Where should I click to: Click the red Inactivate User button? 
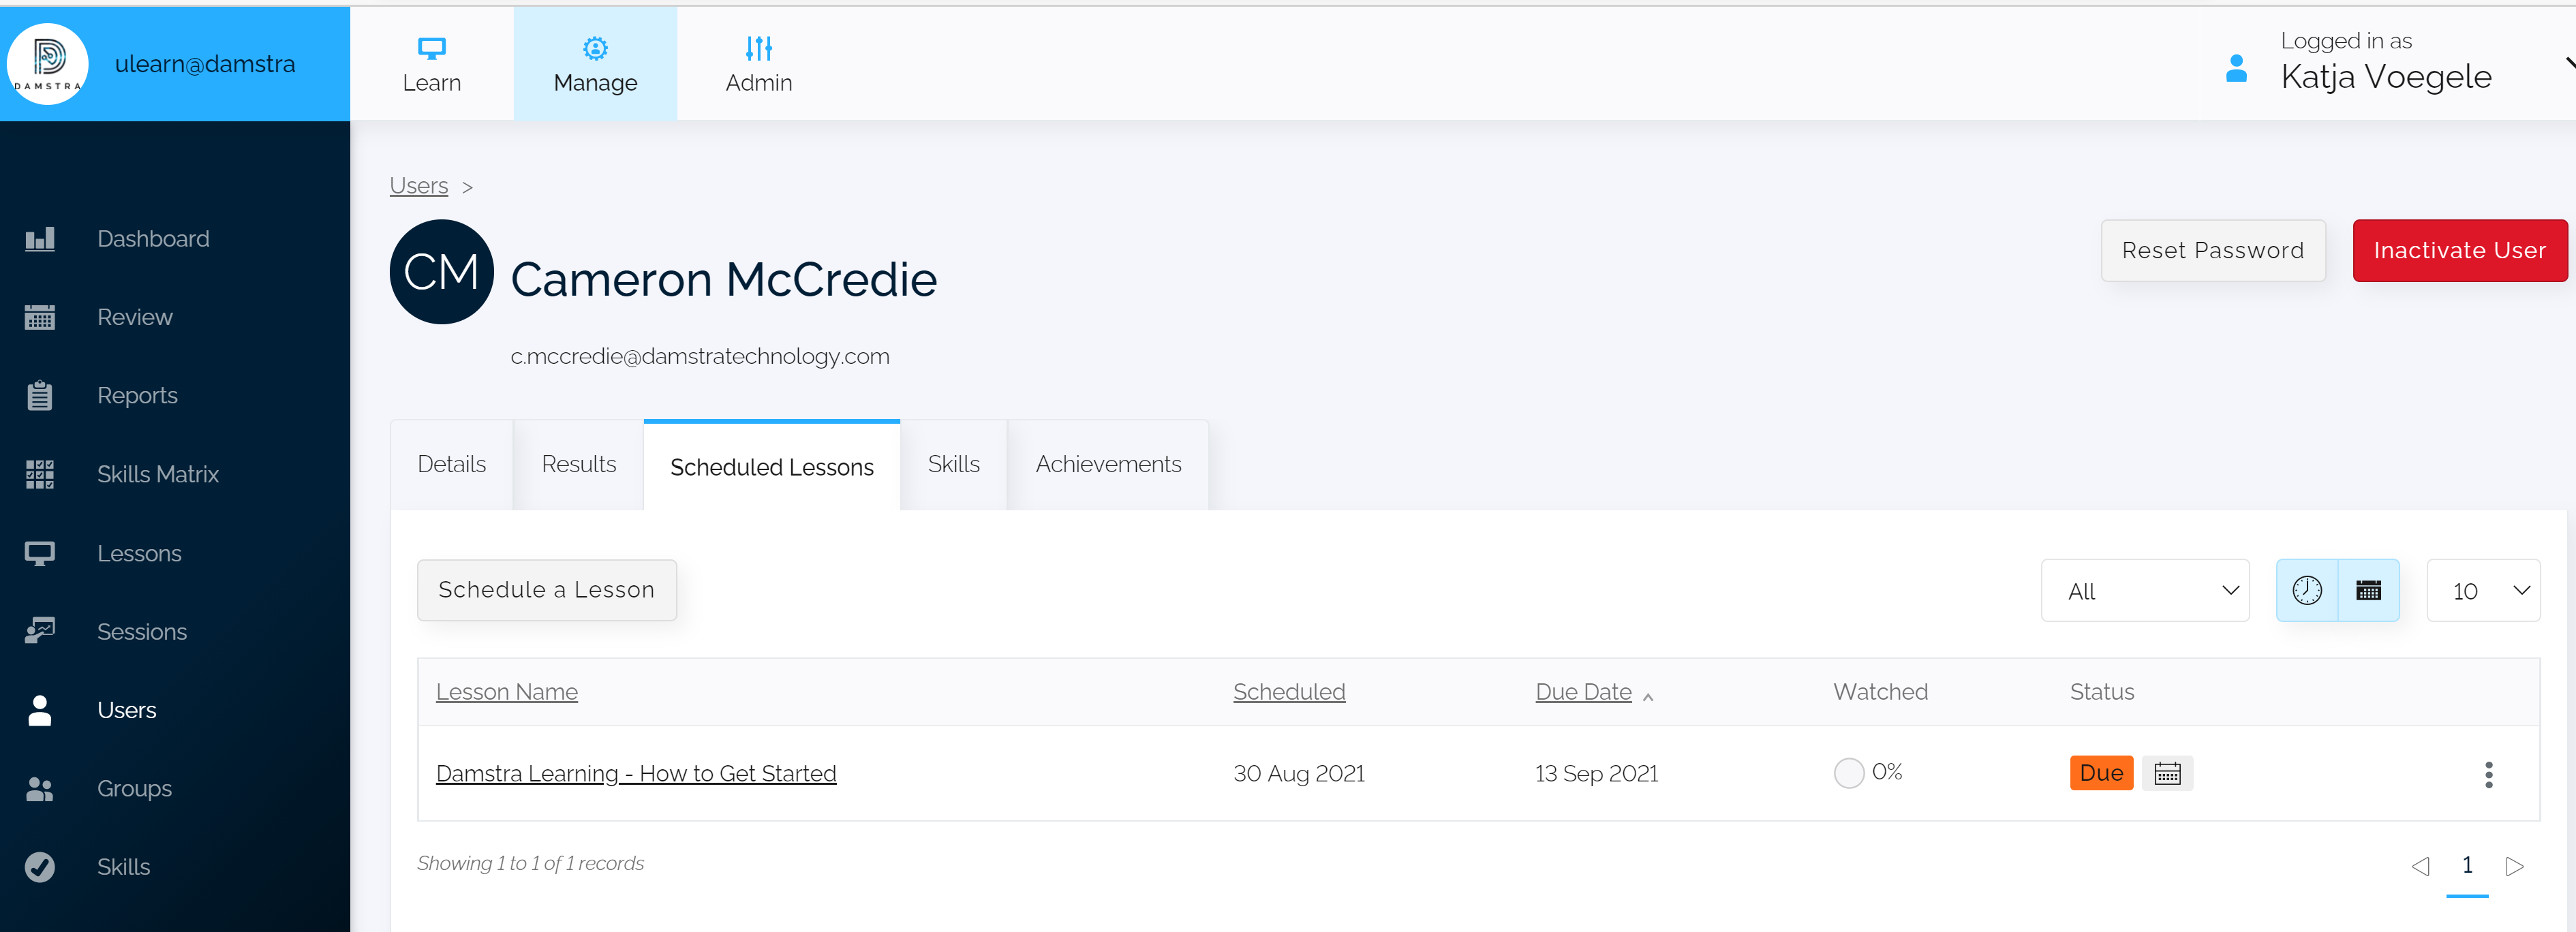coord(2460,250)
